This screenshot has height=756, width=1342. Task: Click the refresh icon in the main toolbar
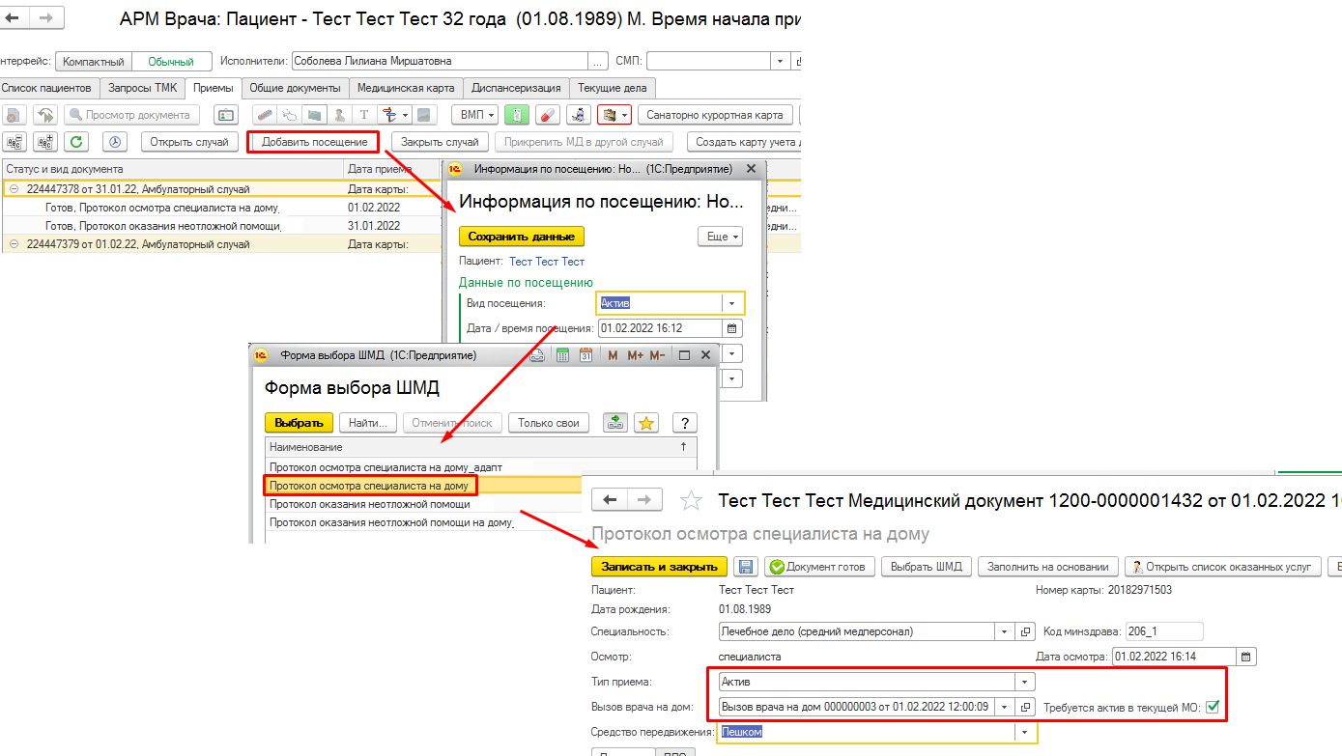[76, 141]
